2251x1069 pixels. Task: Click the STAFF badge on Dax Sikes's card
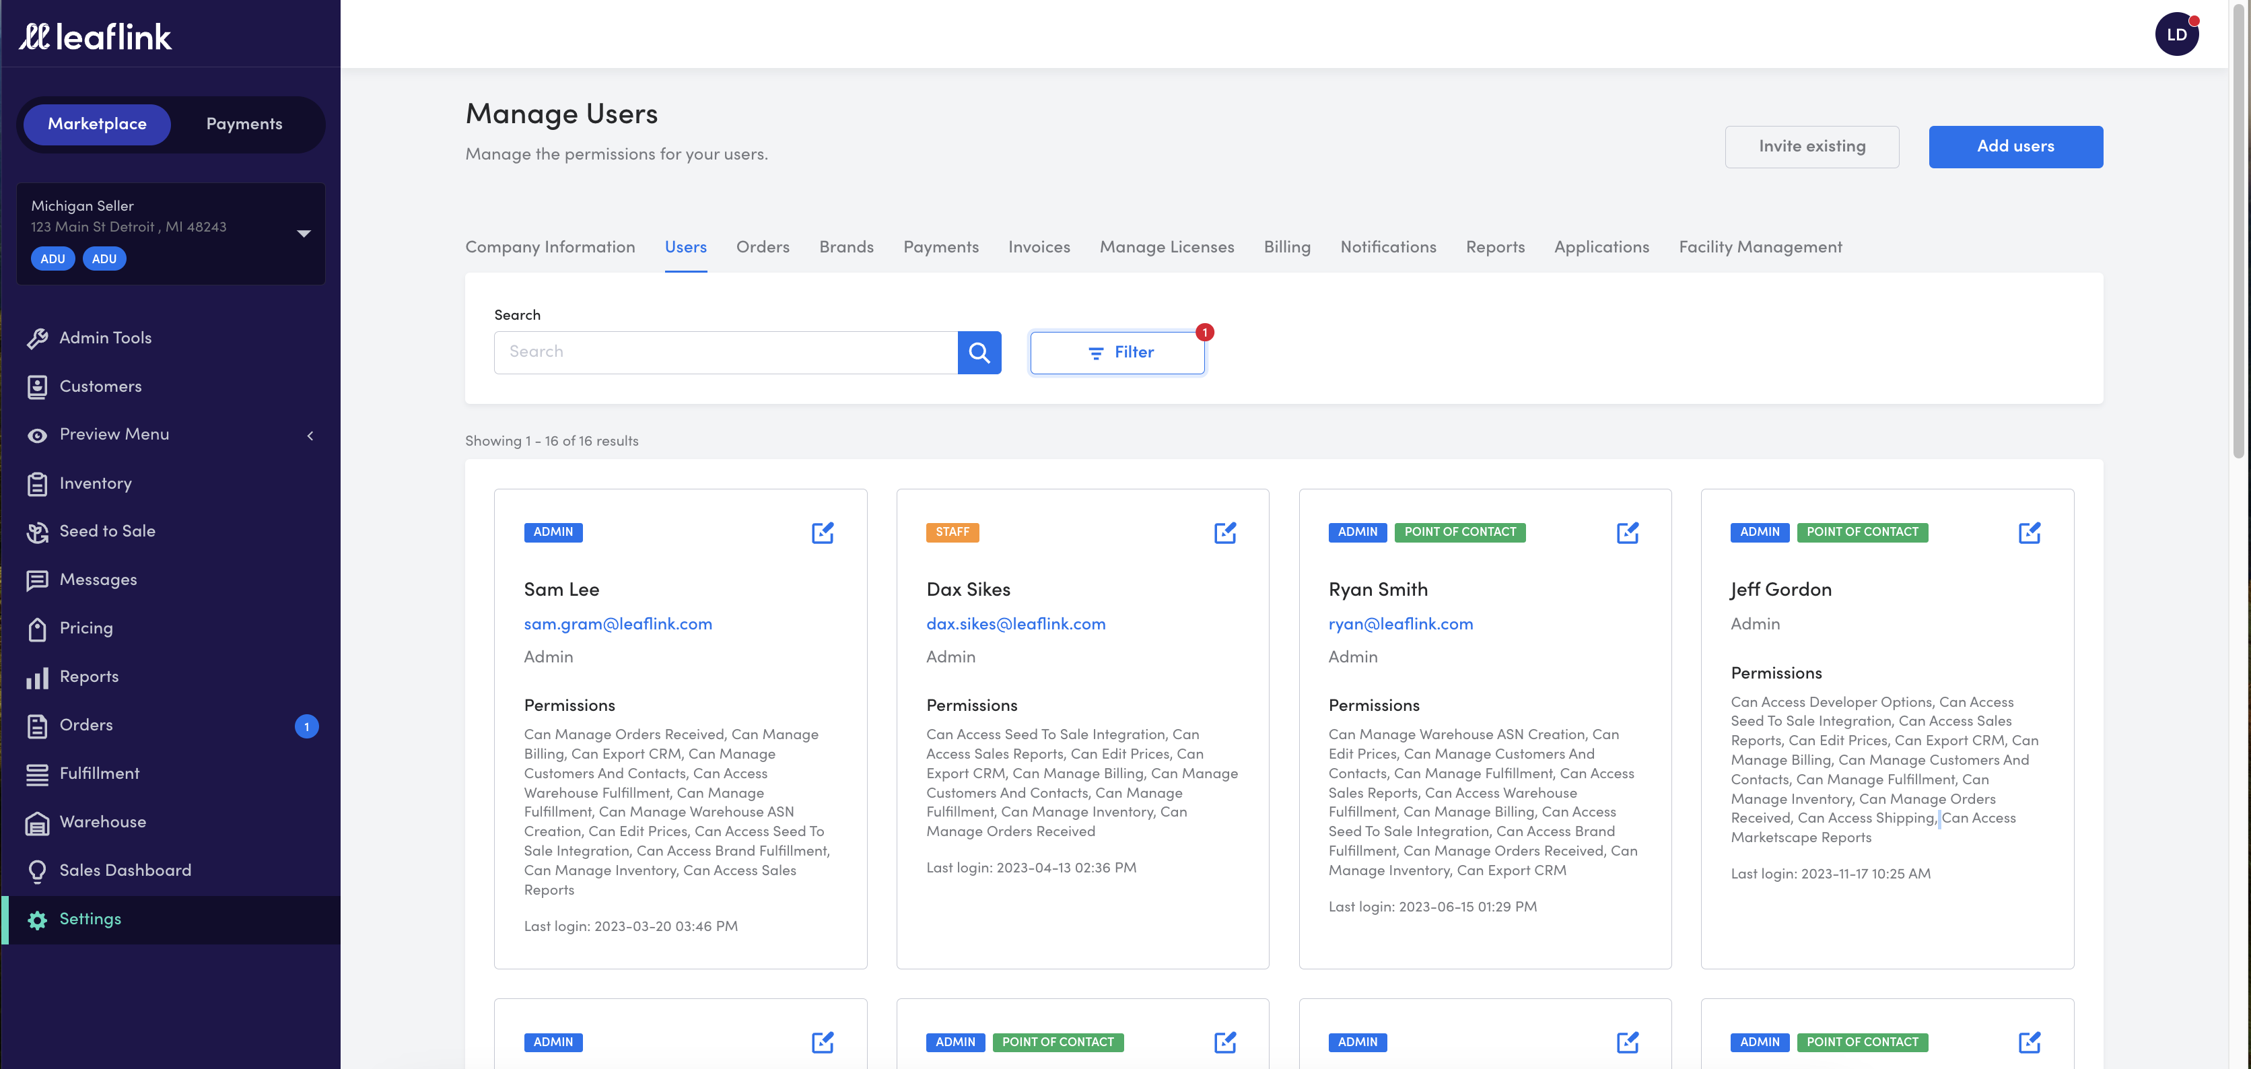click(952, 532)
